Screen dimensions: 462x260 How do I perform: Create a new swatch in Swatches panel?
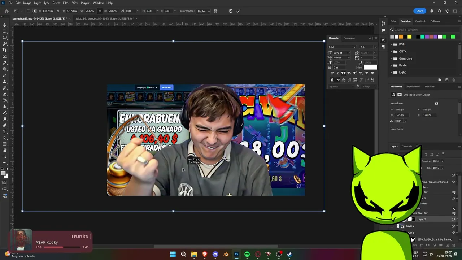coord(447,80)
